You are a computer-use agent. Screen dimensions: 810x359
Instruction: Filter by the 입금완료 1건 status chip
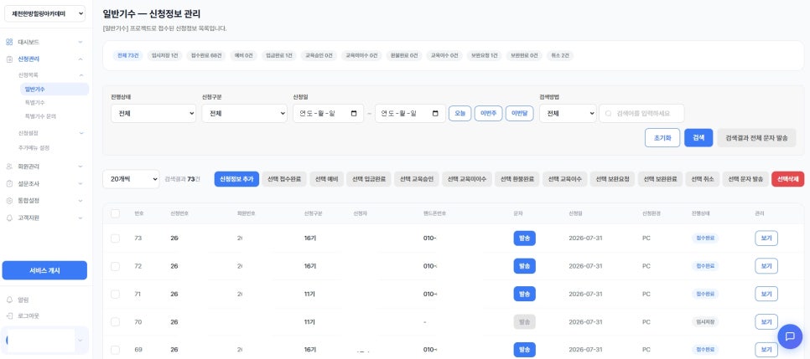coord(279,56)
